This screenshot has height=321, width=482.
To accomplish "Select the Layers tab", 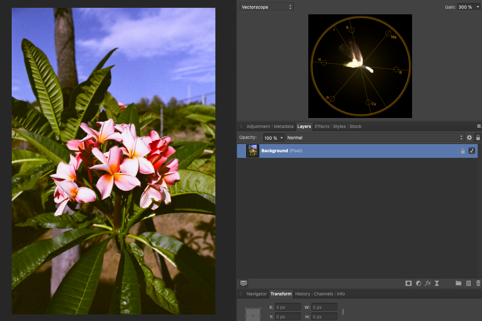I will click(304, 126).
